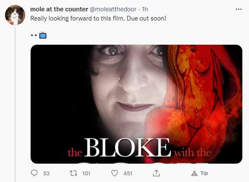Visit the @moleatthedoor handle link
This screenshot has height=182, width=249.
pyautogui.click(x=113, y=9)
